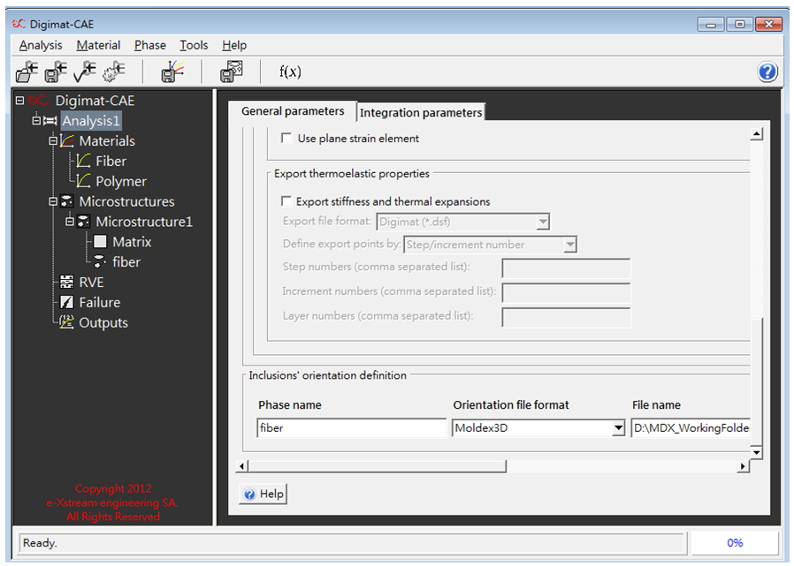Viewport: 794px width, 566px height.
Task: Select the Polymer material in the tree
Action: click(x=121, y=181)
